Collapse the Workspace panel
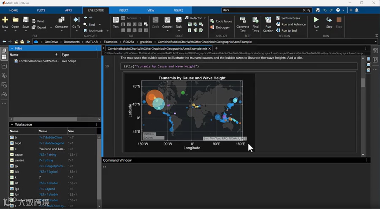Image resolution: width=380 pixels, height=209 pixels. point(12,125)
